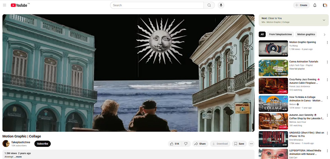Share the video
Image resolution: width=330 pixels, height=159 pixels.
tap(200, 144)
